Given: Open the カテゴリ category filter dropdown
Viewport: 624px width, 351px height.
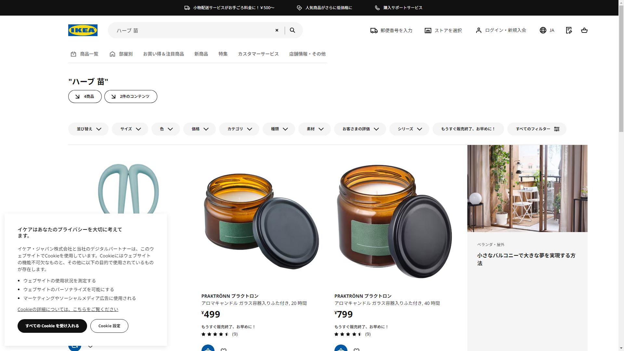Looking at the screenshot, I should click(x=239, y=129).
